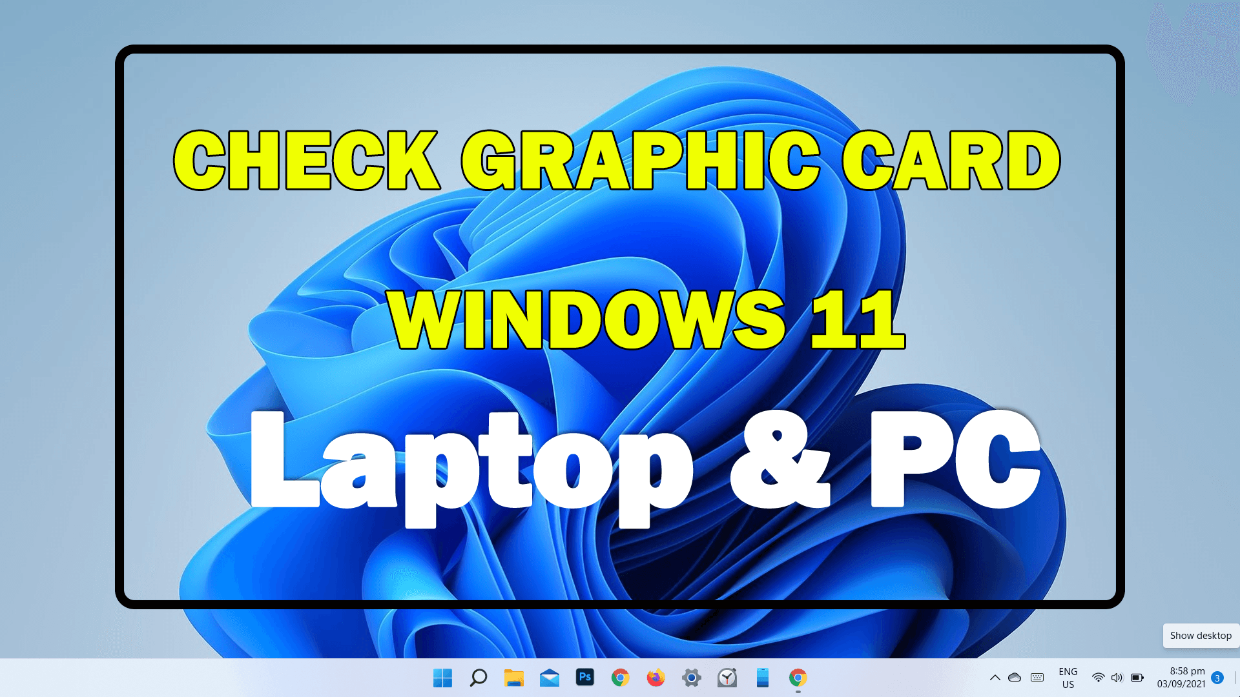Open Photoshop from the taskbar
1240x697 pixels.
[585, 678]
